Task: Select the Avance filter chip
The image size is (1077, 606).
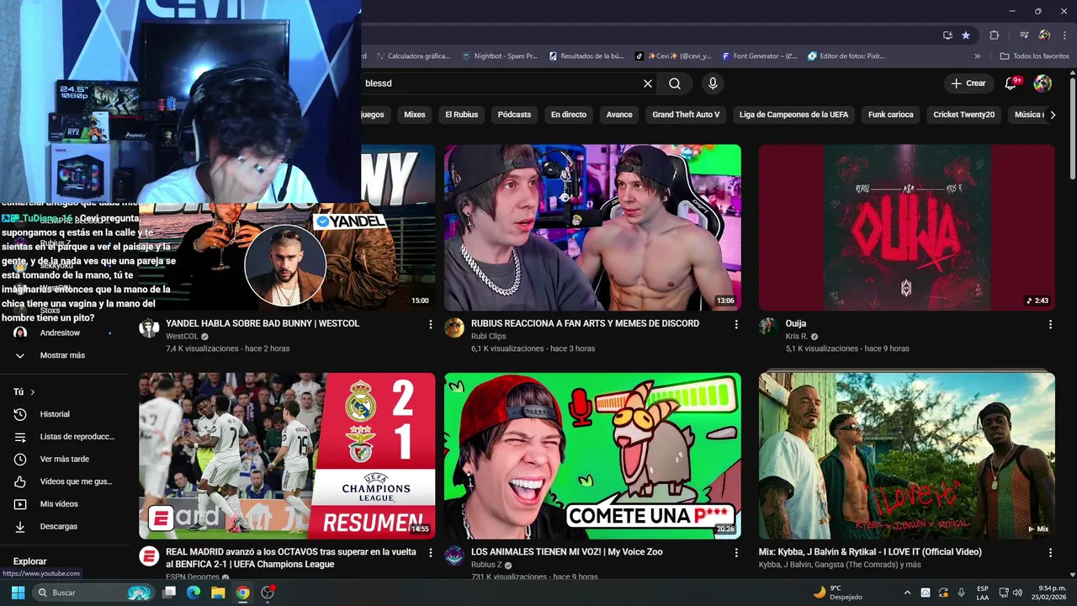Action: pos(619,114)
